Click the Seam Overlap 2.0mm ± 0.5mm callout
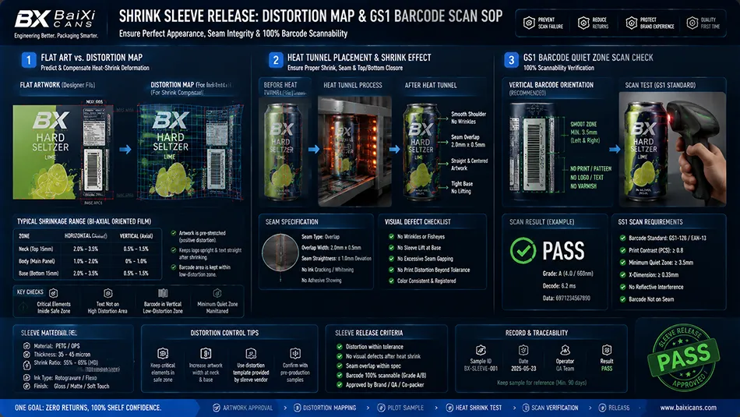This screenshot has width=740, height=417. (x=468, y=141)
